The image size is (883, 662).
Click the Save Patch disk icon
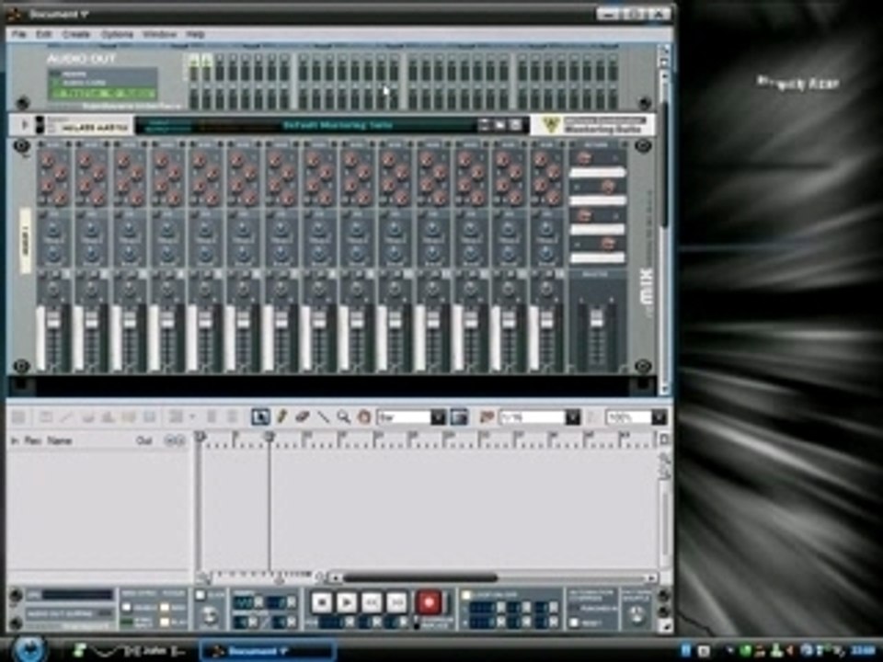pyautogui.click(x=515, y=125)
